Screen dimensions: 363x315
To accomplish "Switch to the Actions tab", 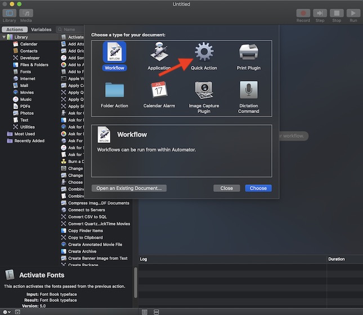I will pyautogui.click(x=15, y=29).
